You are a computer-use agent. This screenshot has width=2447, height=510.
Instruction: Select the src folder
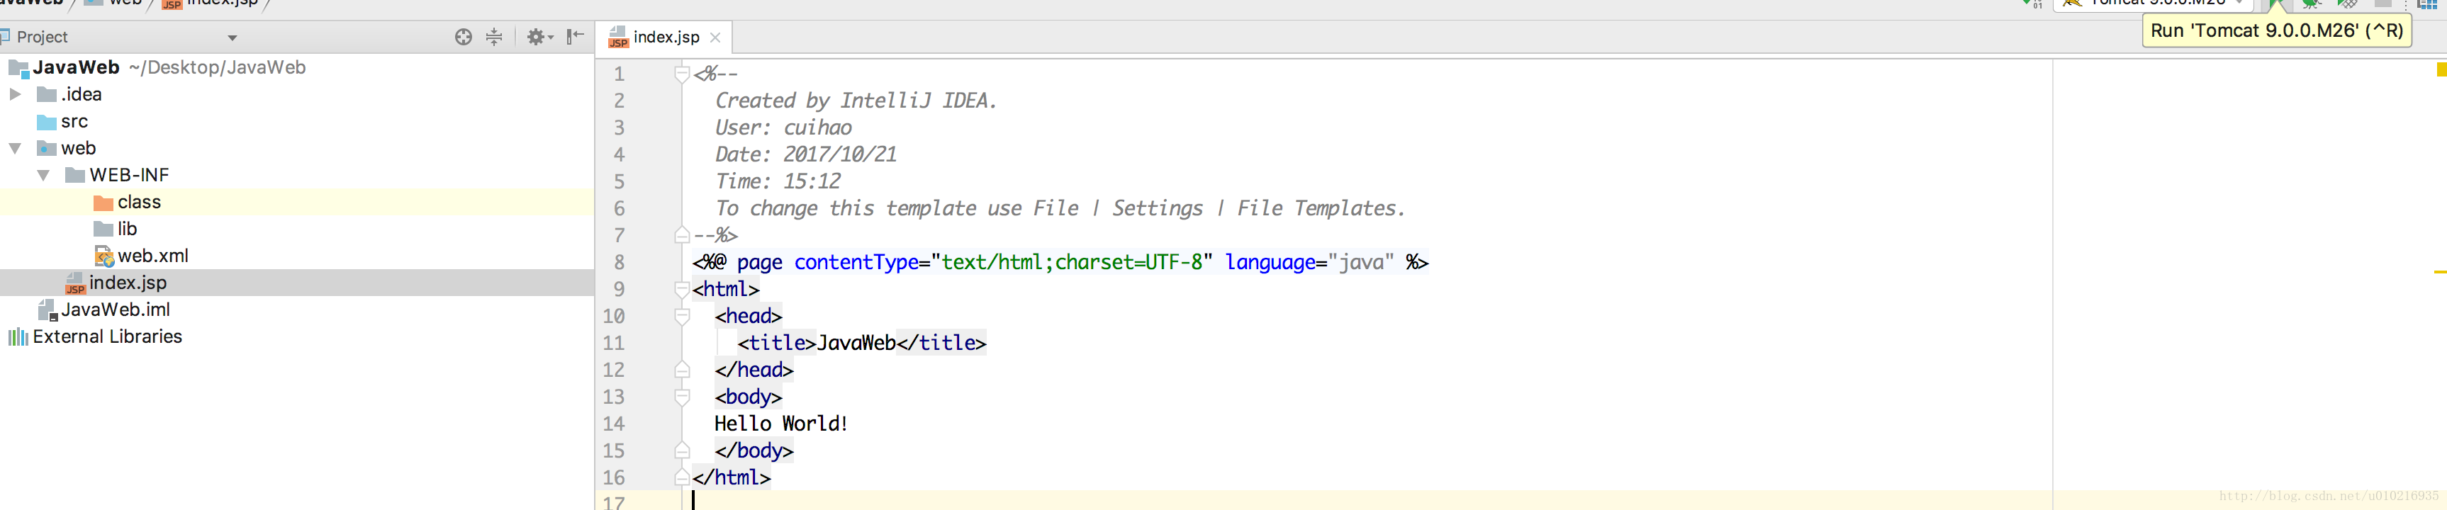tap(74, 122)
